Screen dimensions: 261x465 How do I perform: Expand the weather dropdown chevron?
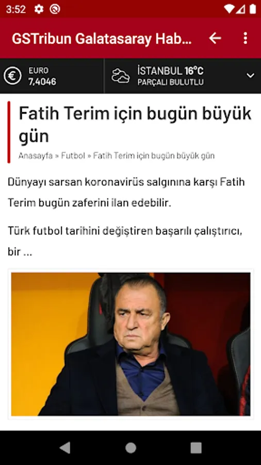click(250, 75)
